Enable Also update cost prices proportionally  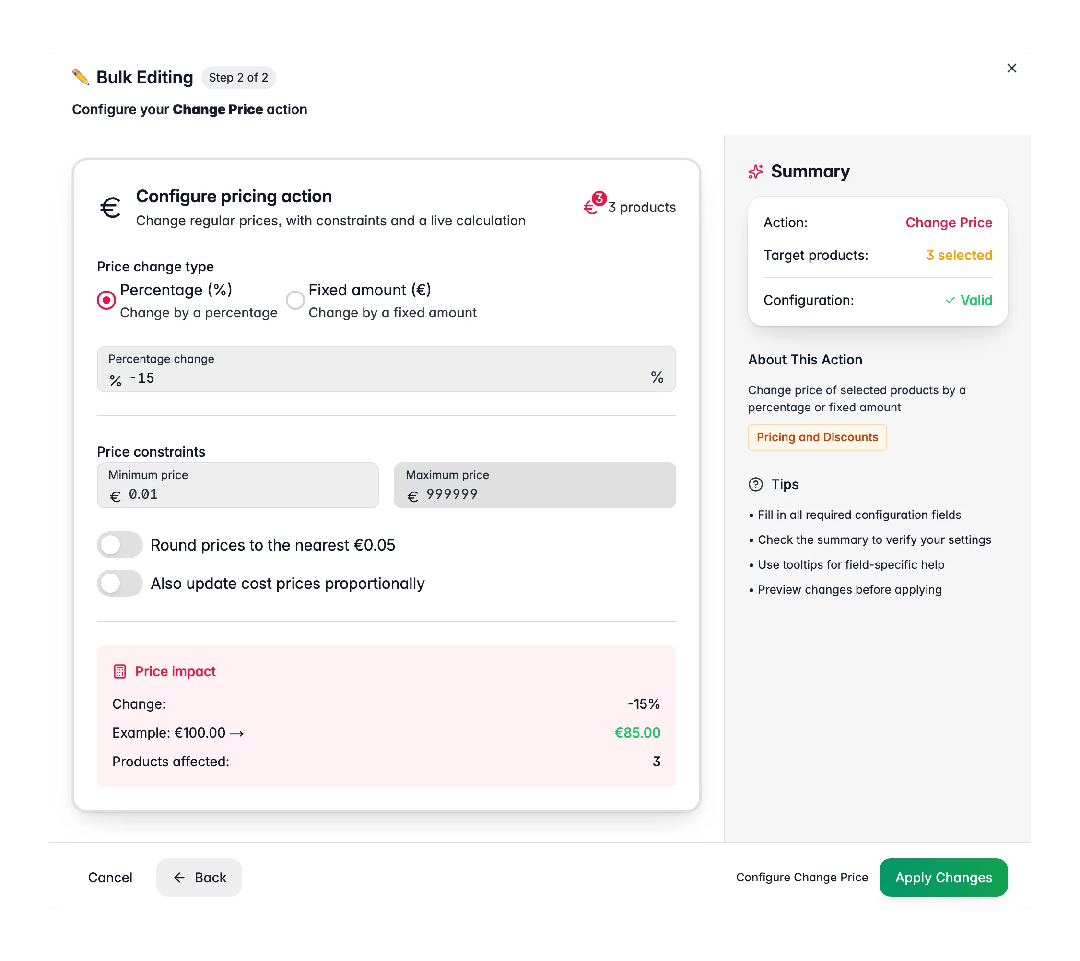[x=120, y=583]
